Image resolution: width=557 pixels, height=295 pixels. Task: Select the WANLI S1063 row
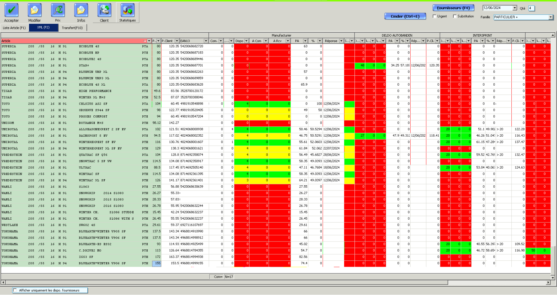pos(276,187)
